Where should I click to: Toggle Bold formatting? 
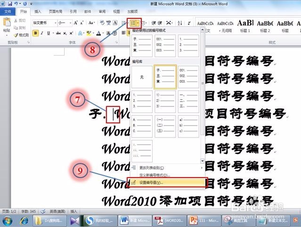[x=35, y=33]
